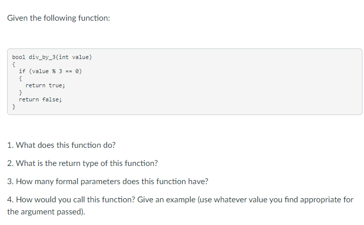Image resolution: width=364 pixels, height=225 pixels.
Task: Click the function name div_by_3
Action: tap(42, 57)
